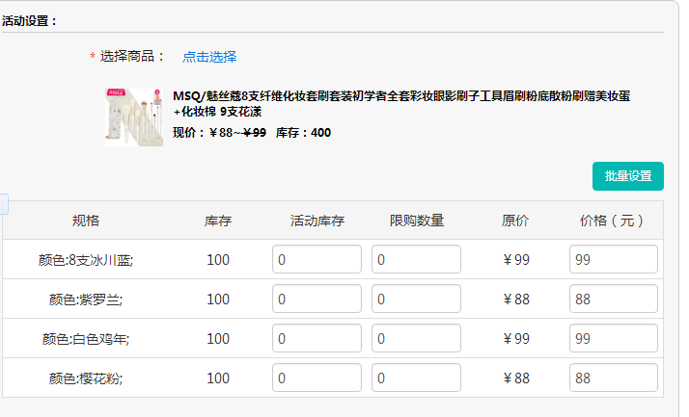Click the 价格（元） column header
Image resolution: width=689 pixels, height=417 pixels.
coord(612,221)
